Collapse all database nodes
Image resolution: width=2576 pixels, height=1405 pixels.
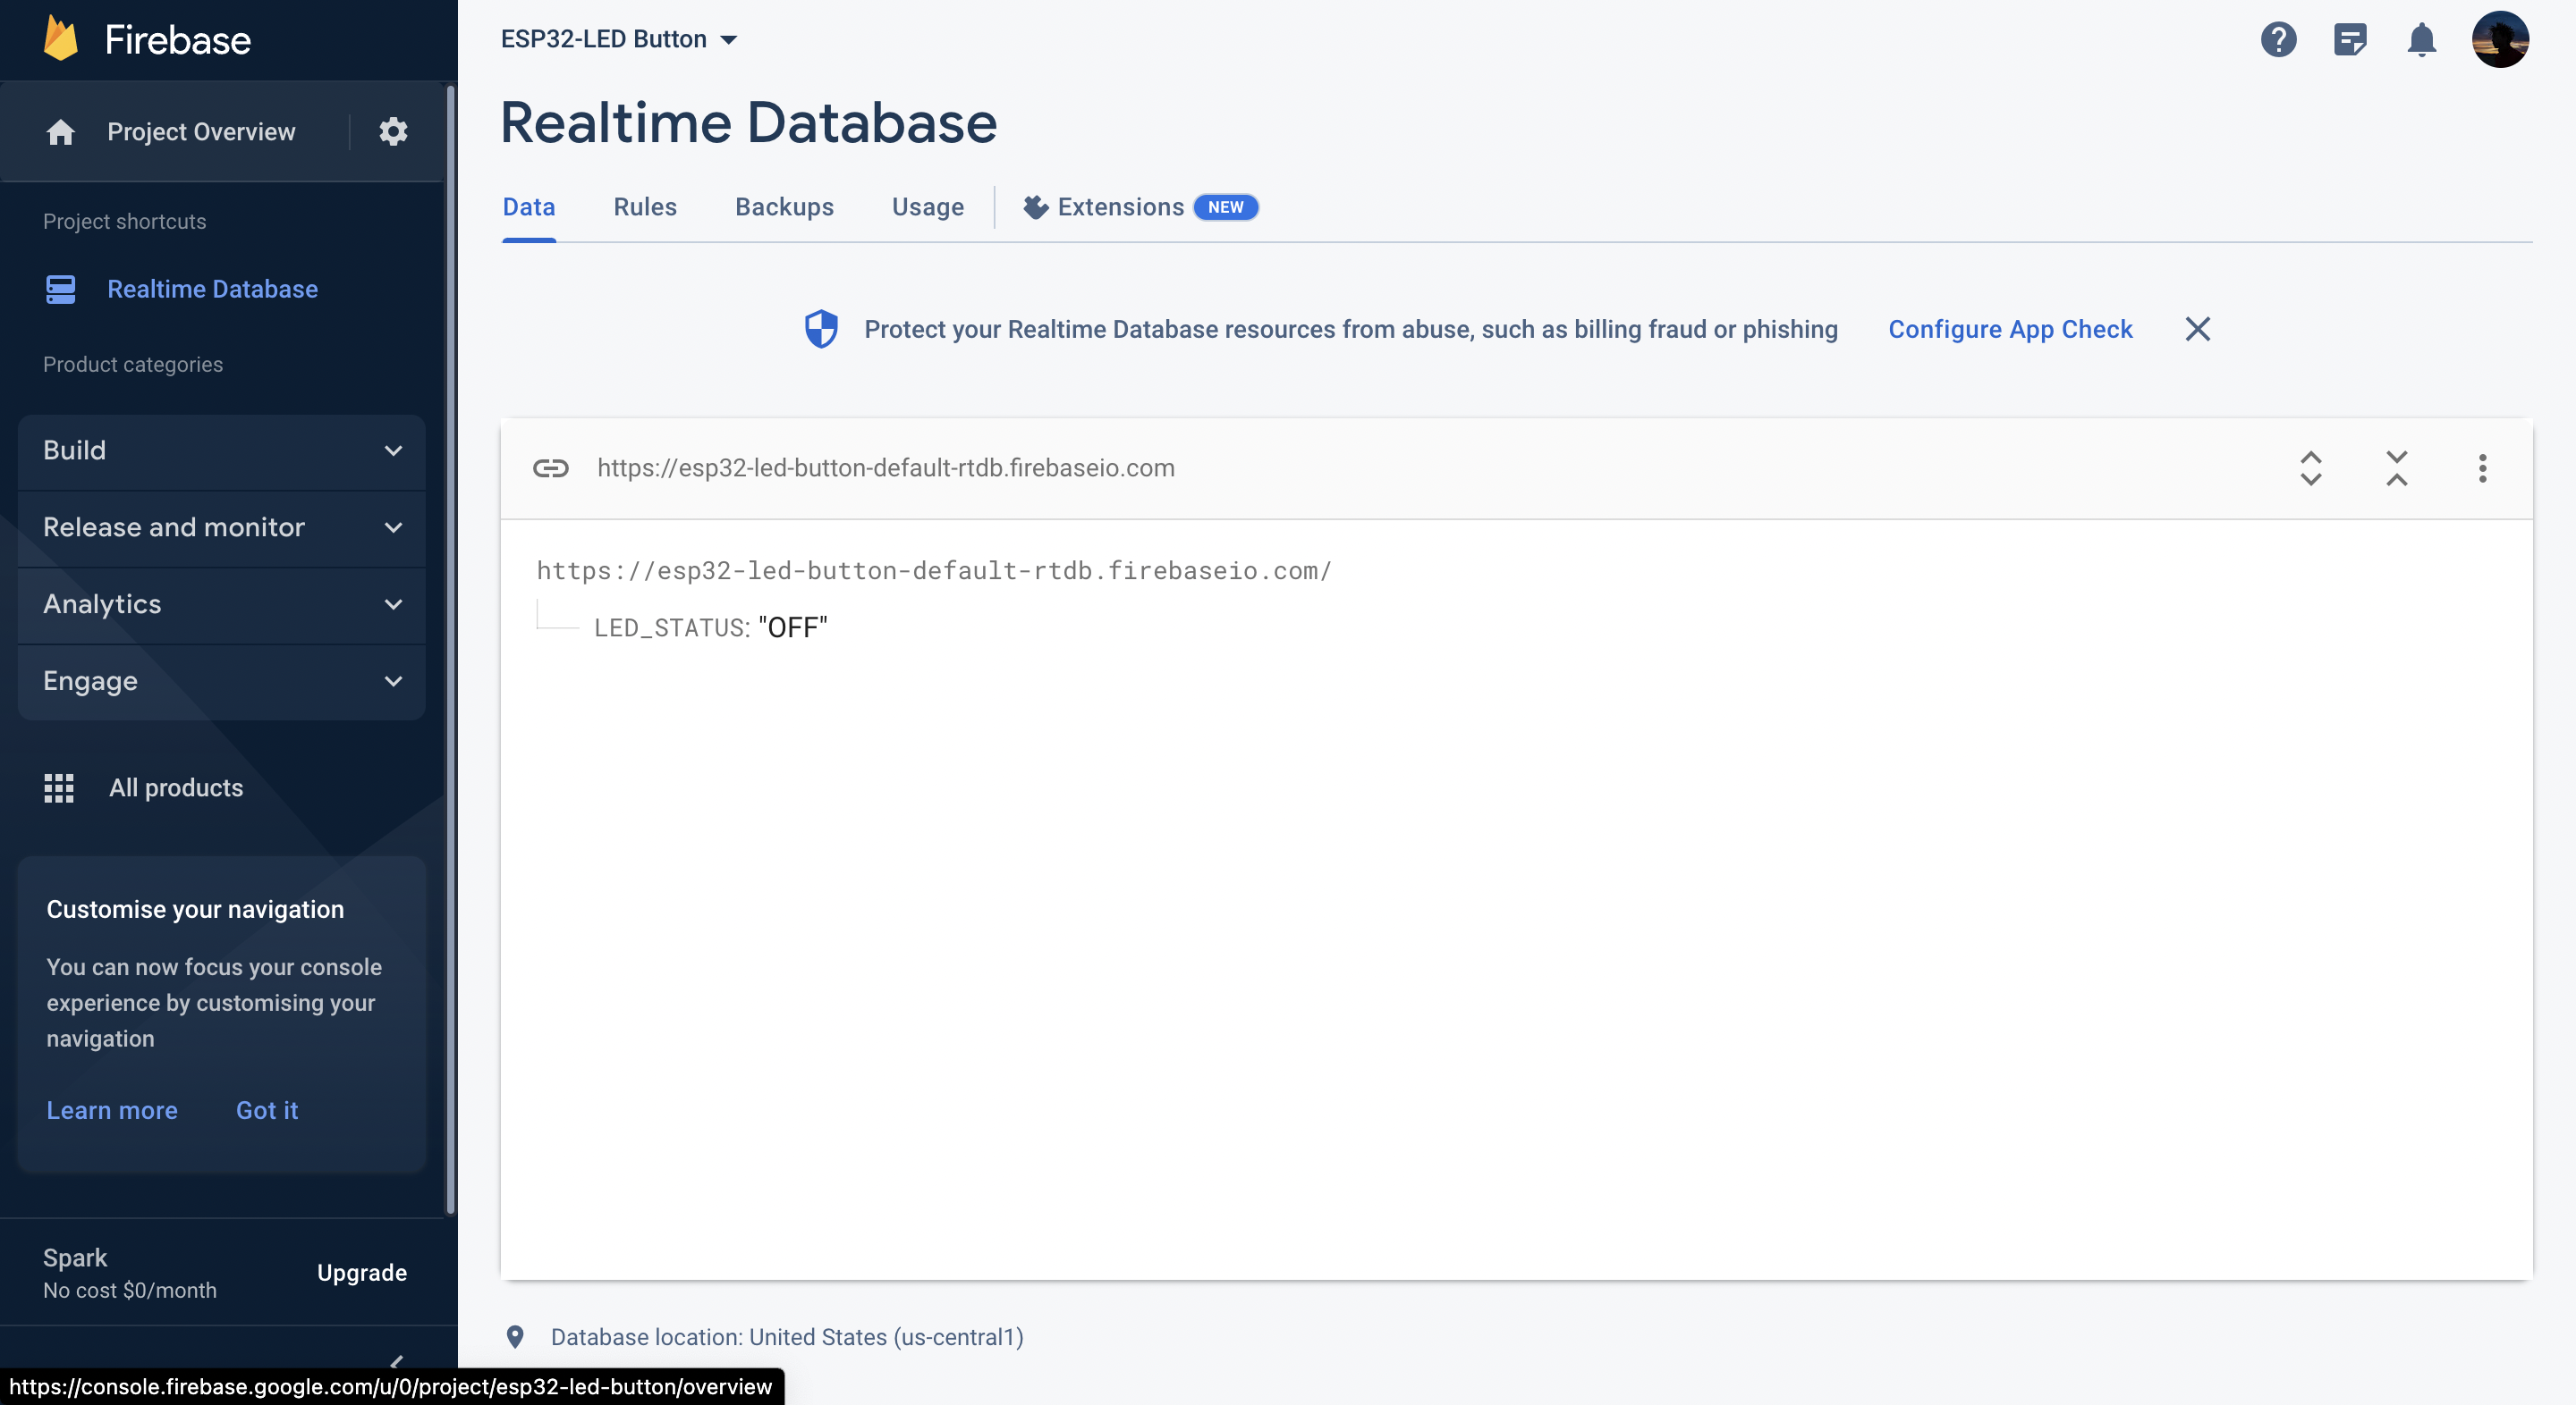(x=2396, y=467)
